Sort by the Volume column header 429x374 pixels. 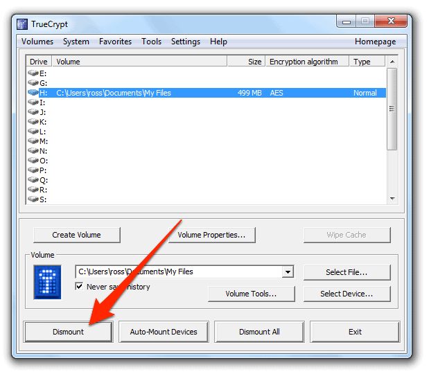(x=139, y=62)
